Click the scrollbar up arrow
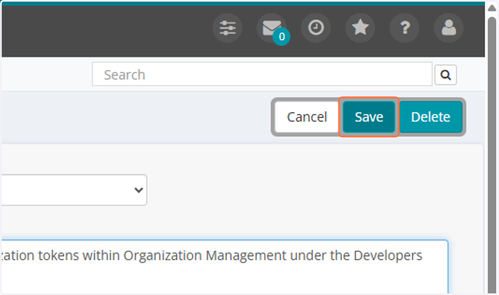Screen dimensions: 499x295 (x=492, y=9)
